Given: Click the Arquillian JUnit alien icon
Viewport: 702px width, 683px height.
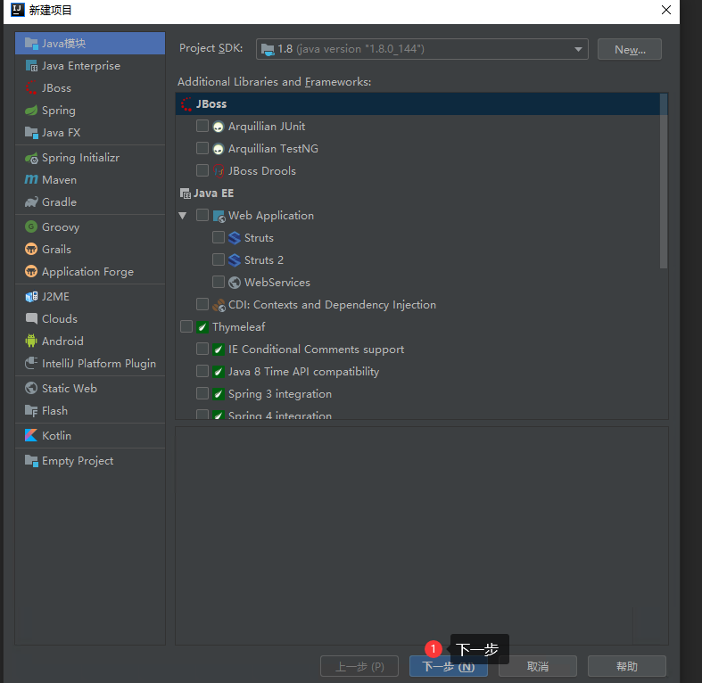Looking at the screenshot, I should point(218,127).
